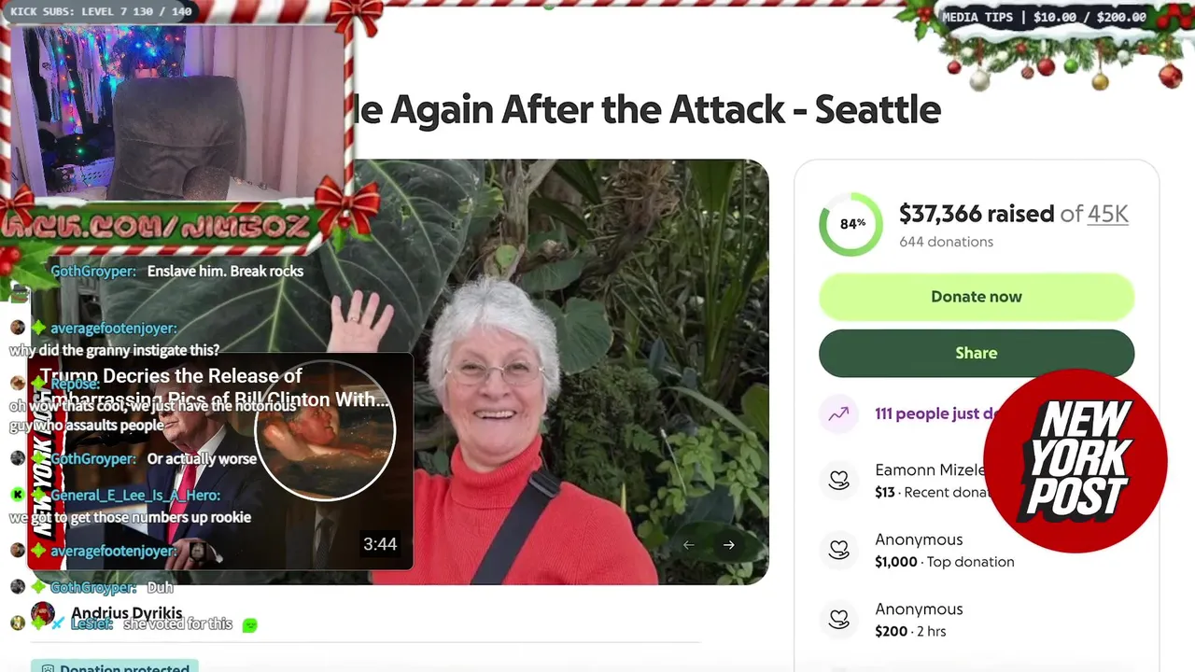Click the purple trending arrow icon
1195x672 pixels.
pos(838,413)
